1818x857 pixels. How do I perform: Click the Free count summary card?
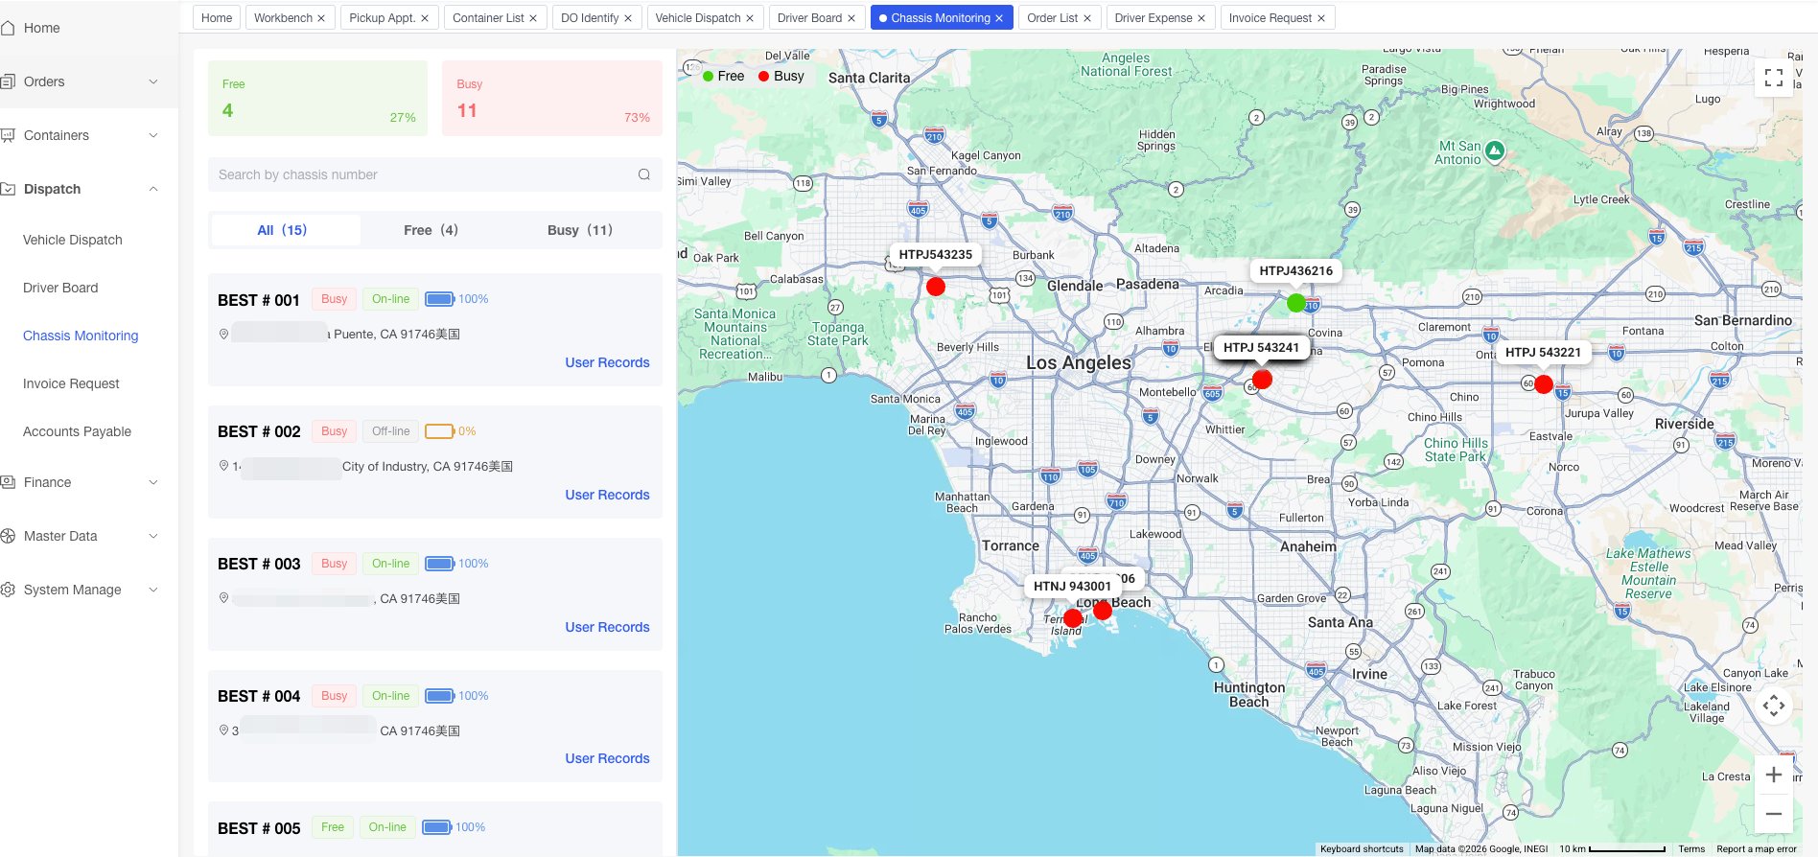point(318,98)
